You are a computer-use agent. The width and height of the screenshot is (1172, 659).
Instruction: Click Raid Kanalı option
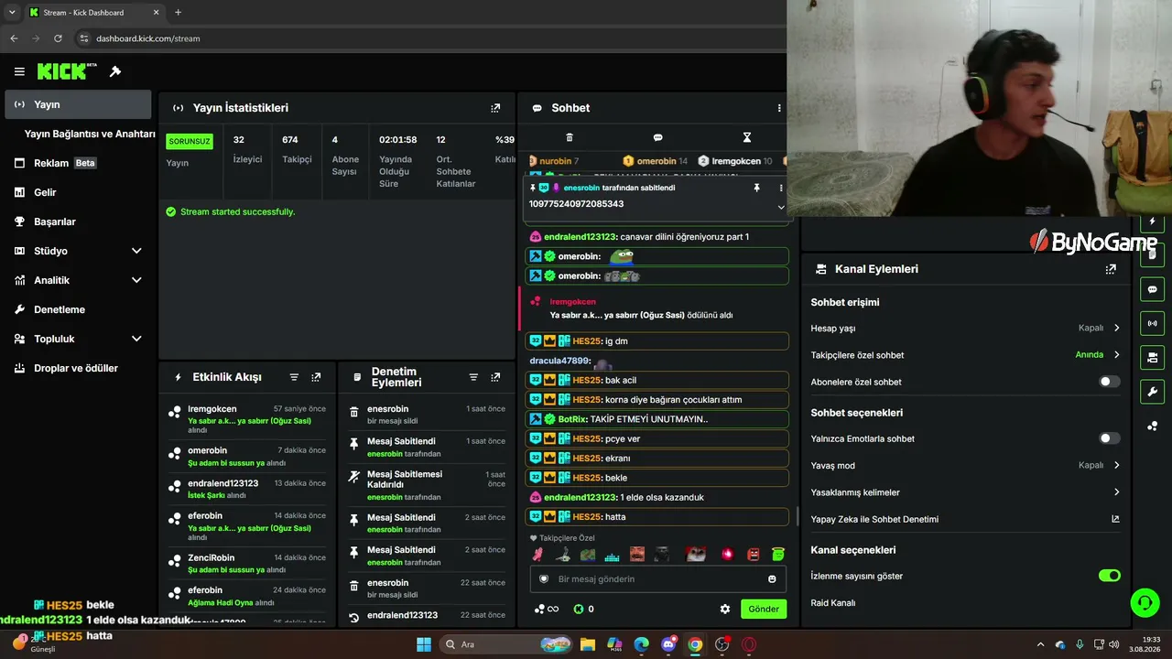point(833,603)
